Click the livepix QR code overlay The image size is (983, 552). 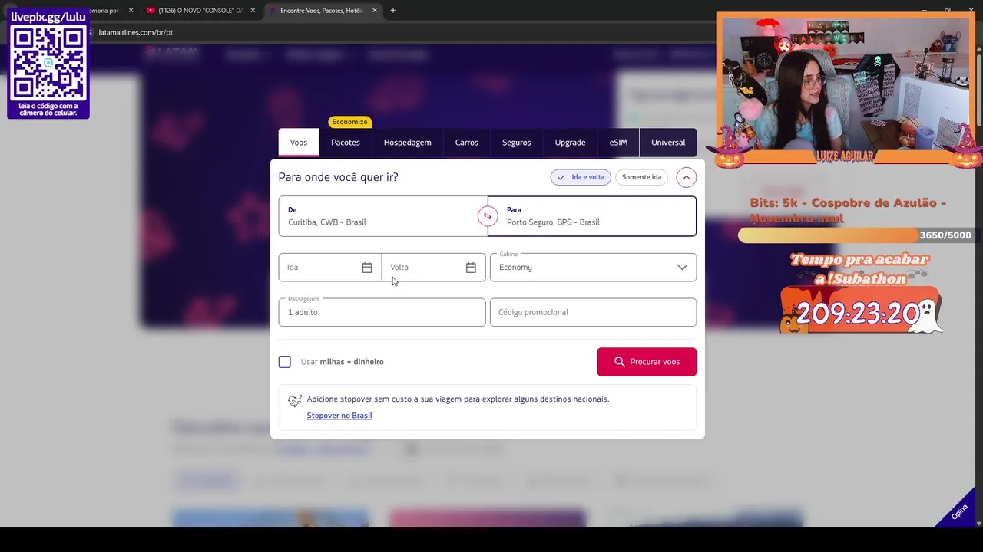pyautogui.click(x=48, y=63)
